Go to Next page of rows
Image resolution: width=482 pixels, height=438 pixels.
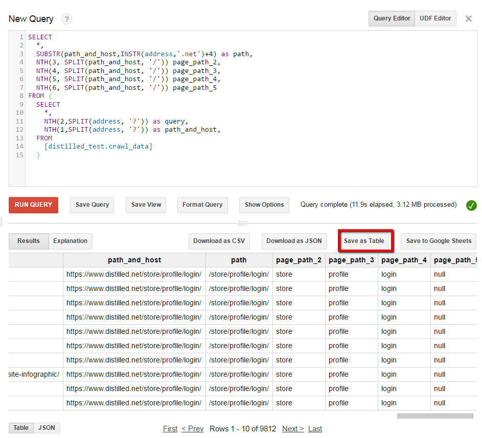click(293, 429)
